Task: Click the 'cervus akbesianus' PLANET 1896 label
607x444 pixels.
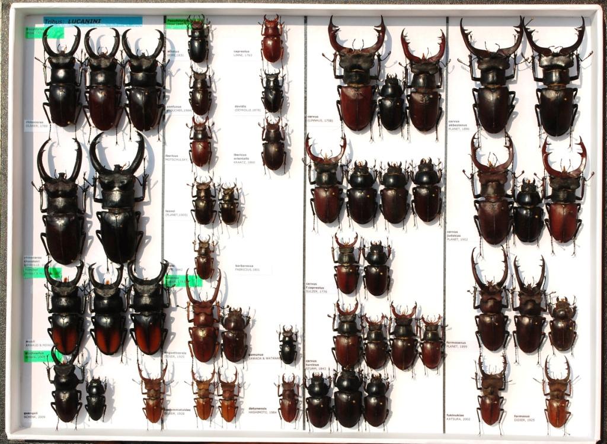Action: click(458, 125)
